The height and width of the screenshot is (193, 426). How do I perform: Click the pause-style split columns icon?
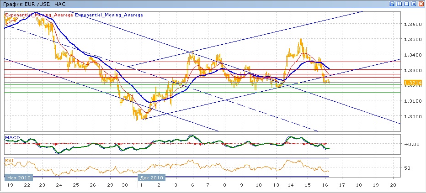[x=399, y=4]
